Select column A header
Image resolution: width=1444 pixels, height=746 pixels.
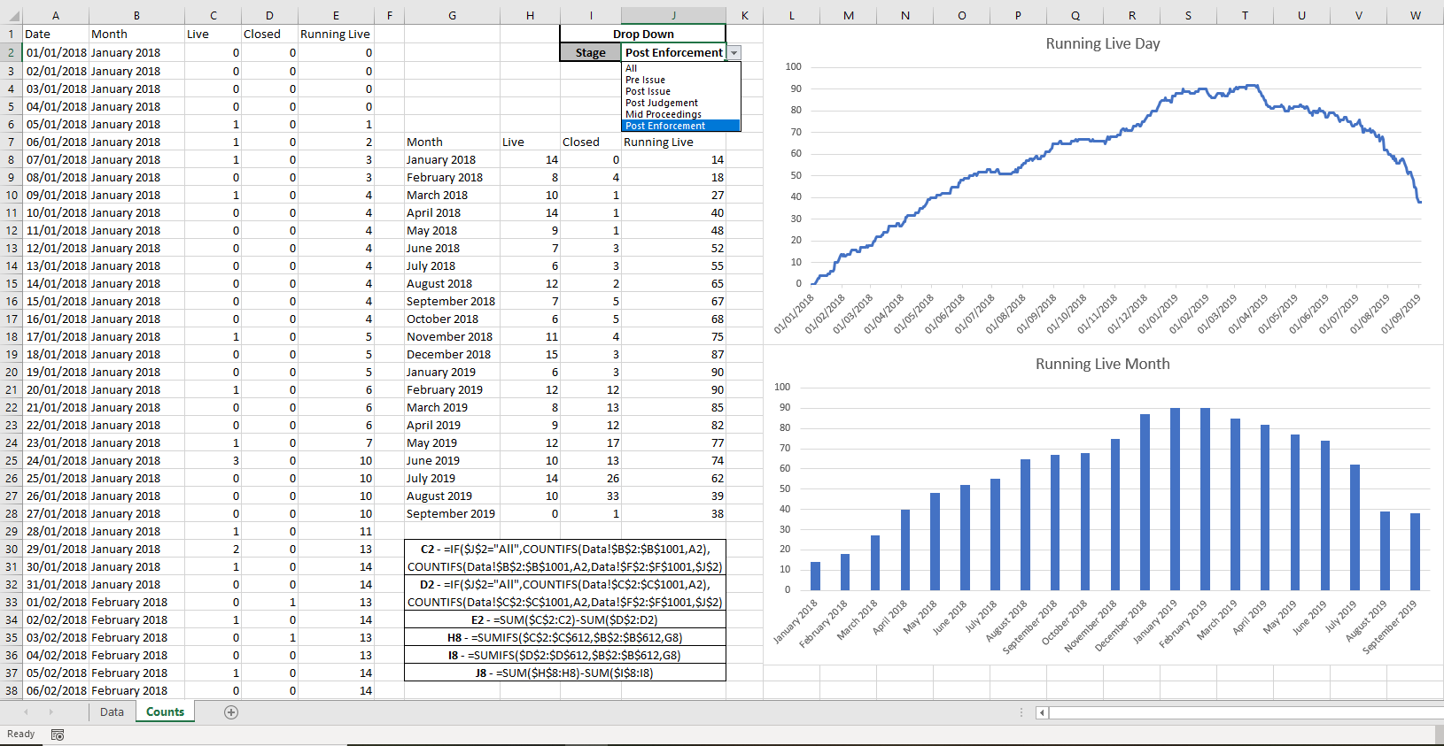point(56,15)
